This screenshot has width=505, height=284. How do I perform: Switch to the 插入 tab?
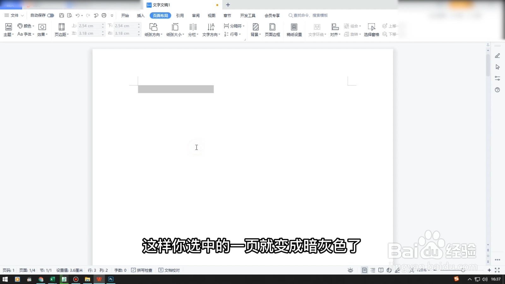pos(141,15)
